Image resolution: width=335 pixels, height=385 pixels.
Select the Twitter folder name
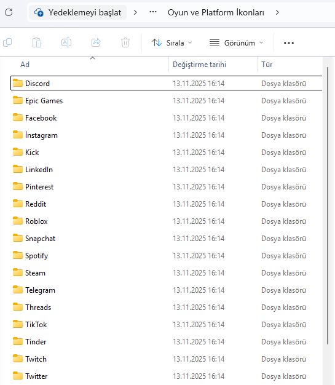click(x=36, y=376)
